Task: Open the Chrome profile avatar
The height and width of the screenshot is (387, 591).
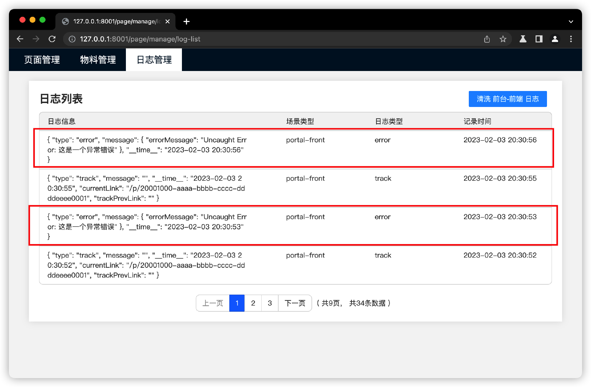Action: coord(555,39)
